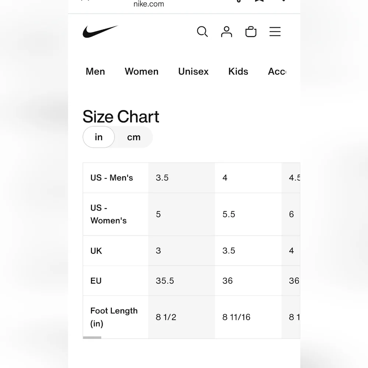Switch size chart to cm
Viewport: 368px width, 368px height.
pos(134,137)
